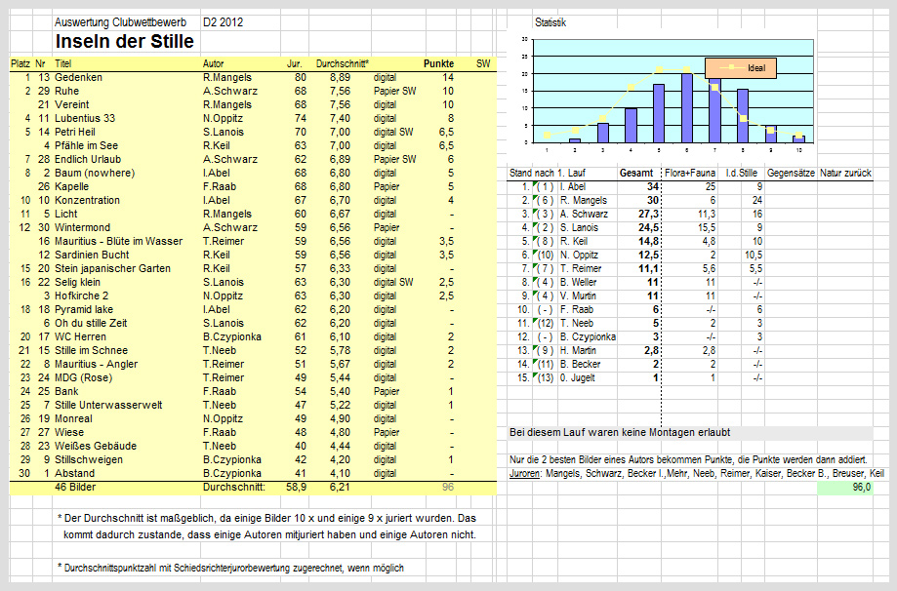This screenshot has width=897, height=591.
Task: Select the "SW" column header
Action: pos(483,63)
